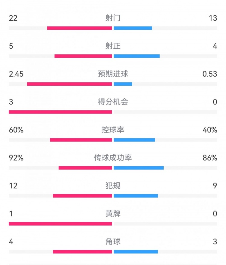
Task: Click the 传球成功率 stat label
Action: click(113, 158)
